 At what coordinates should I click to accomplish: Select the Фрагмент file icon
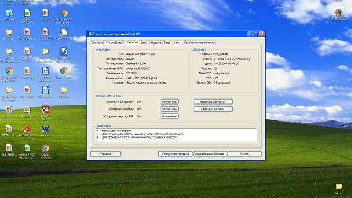coord(28,109)
